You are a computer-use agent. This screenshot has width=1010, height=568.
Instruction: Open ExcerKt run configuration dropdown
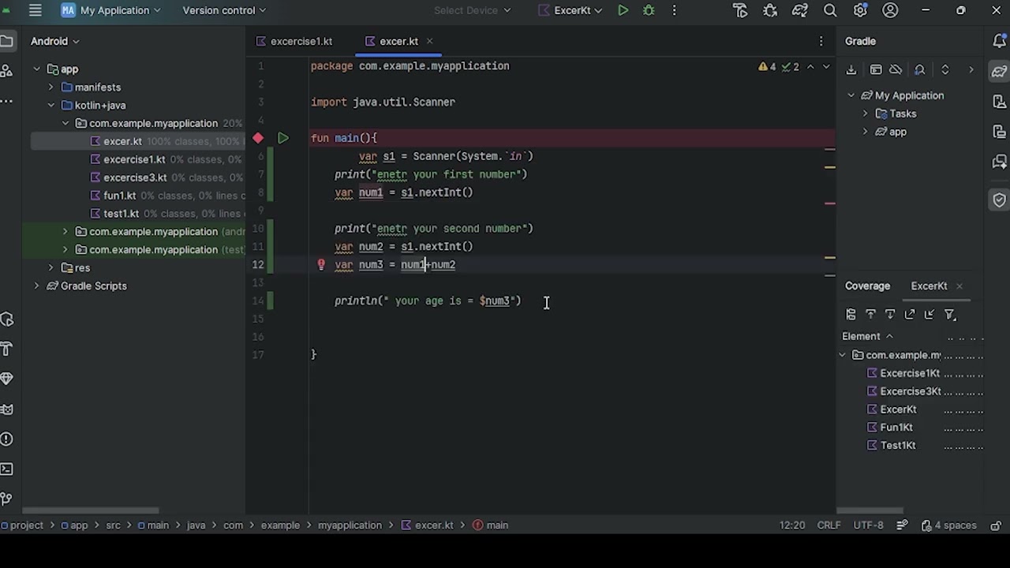click(x=570, y=10)
